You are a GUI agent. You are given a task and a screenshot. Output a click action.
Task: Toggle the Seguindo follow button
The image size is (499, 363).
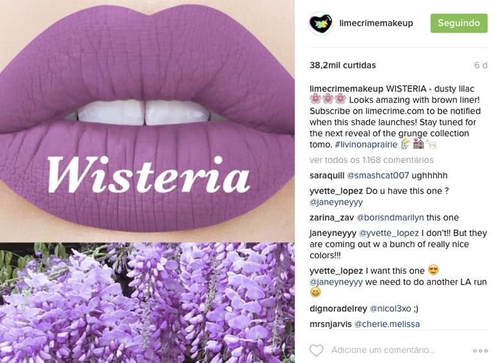click(x=459, y=23)
